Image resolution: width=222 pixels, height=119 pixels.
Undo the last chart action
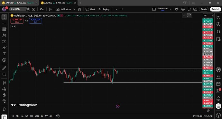(x=116, y=9)
